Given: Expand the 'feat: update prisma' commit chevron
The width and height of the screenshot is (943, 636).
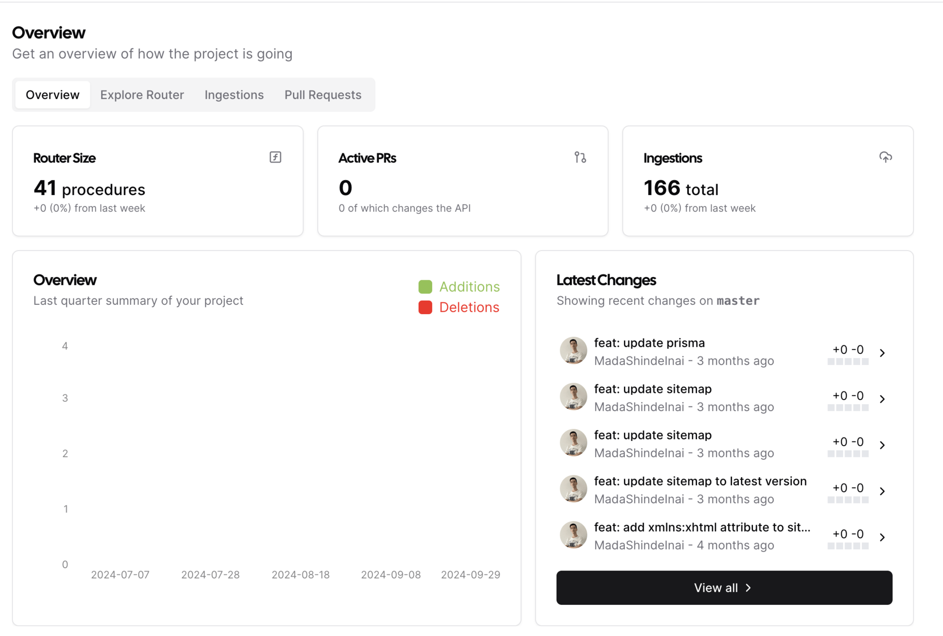Looking at the screenshot, I should coord(882,353).
